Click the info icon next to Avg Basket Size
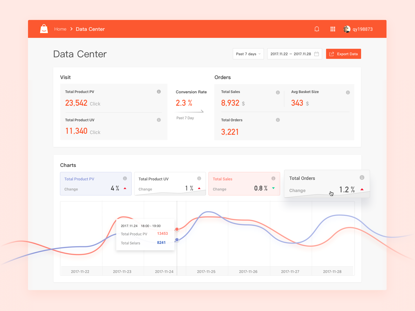The width and height of the screenshot is (415, 311). 348,92
